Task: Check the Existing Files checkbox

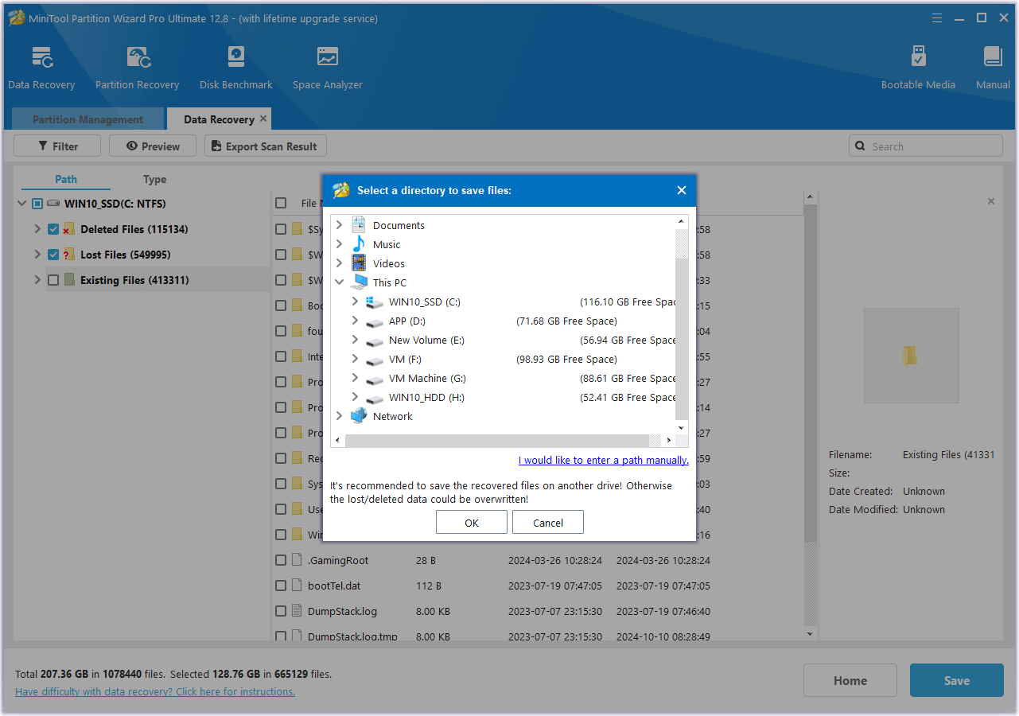Action: [x=53, y=280]
